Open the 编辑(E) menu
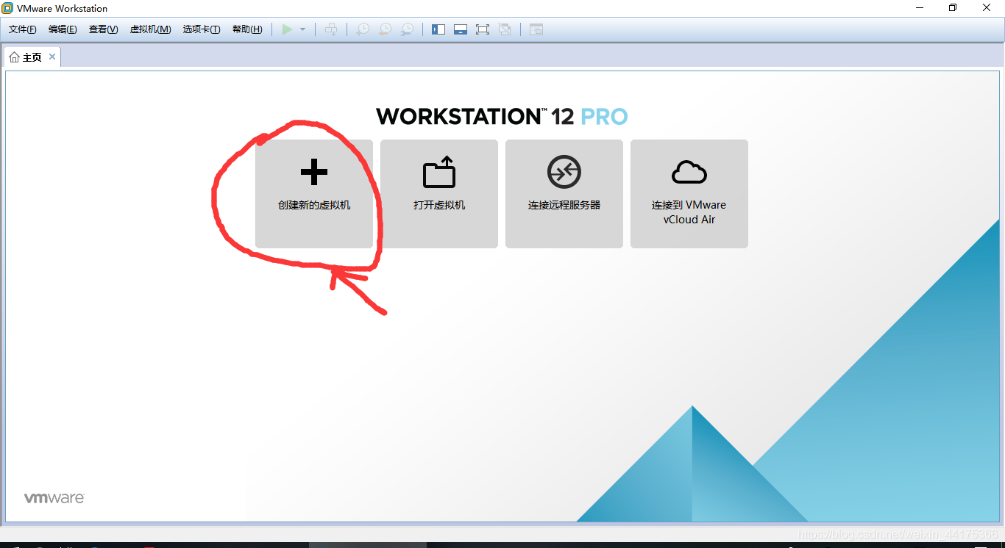1005x548 pixels. (x=63, y=29)
